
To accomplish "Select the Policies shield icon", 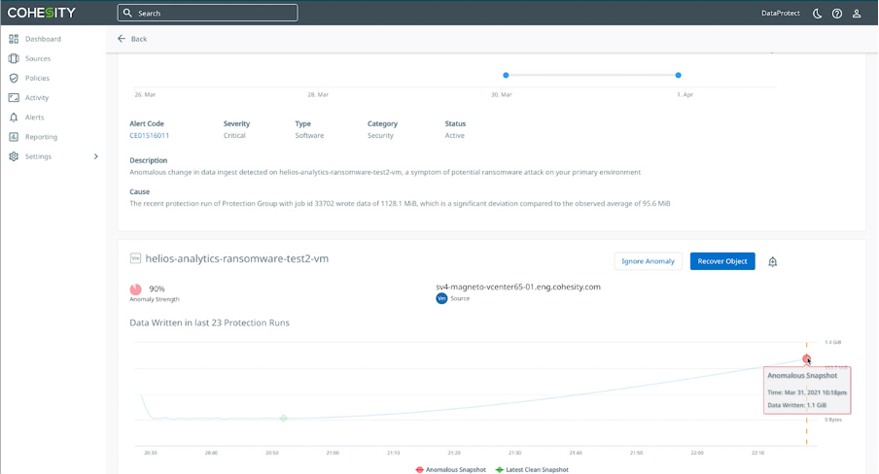I will (14, 78).
